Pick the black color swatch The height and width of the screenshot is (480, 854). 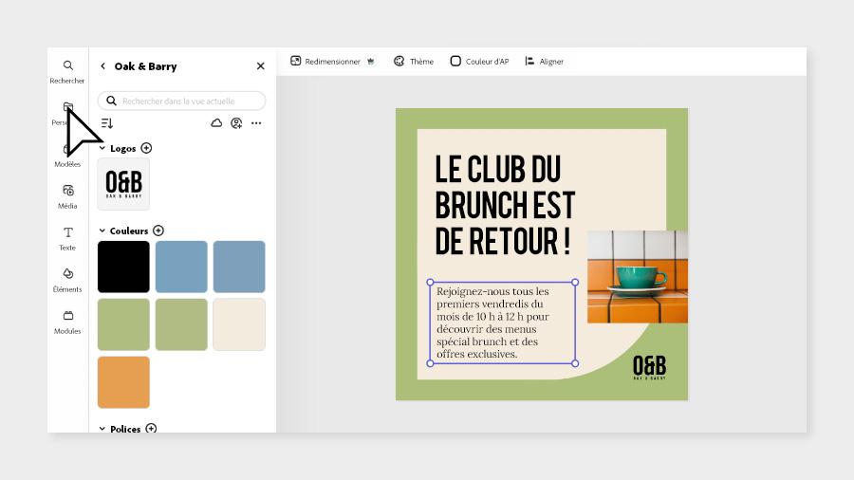click(x=123, y=267)
